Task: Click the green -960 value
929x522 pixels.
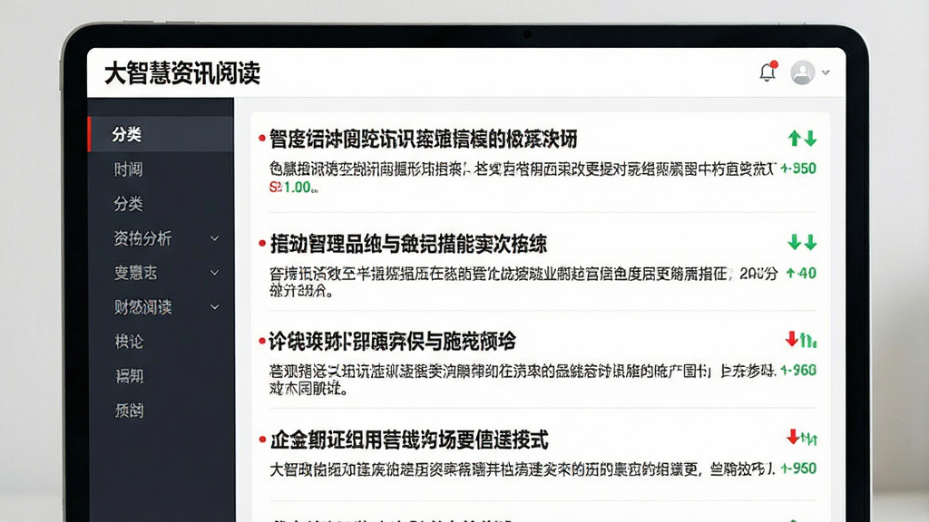Action: pos(798,371)
